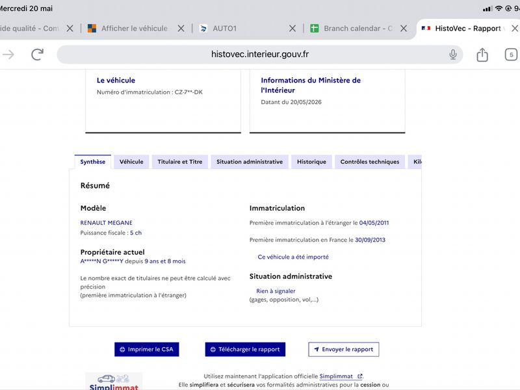520x390 pixels.
Task: Go forward with the arrow icon
Action: tap(8, 55)
